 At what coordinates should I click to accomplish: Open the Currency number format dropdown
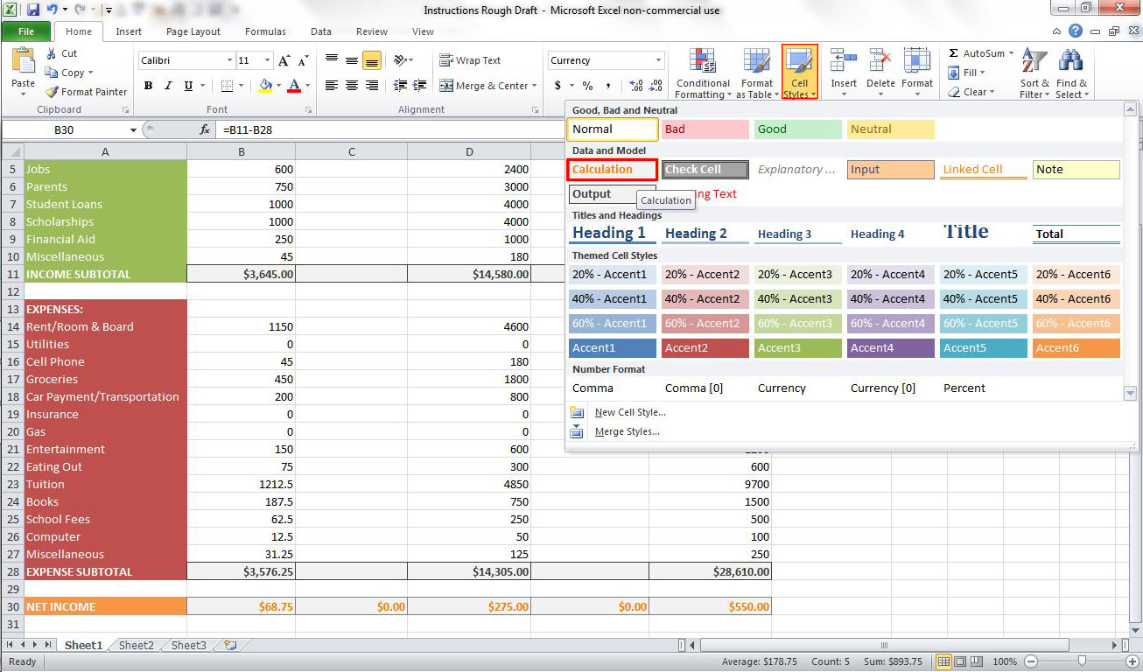tap(658, 60)
